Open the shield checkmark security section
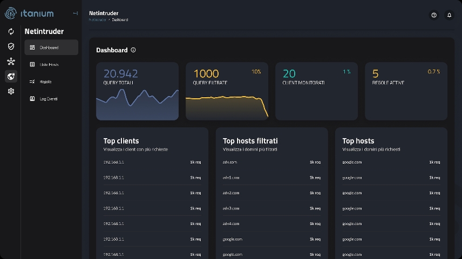The width and height of the screenshot is (462, 259). [x=11, y=46]
